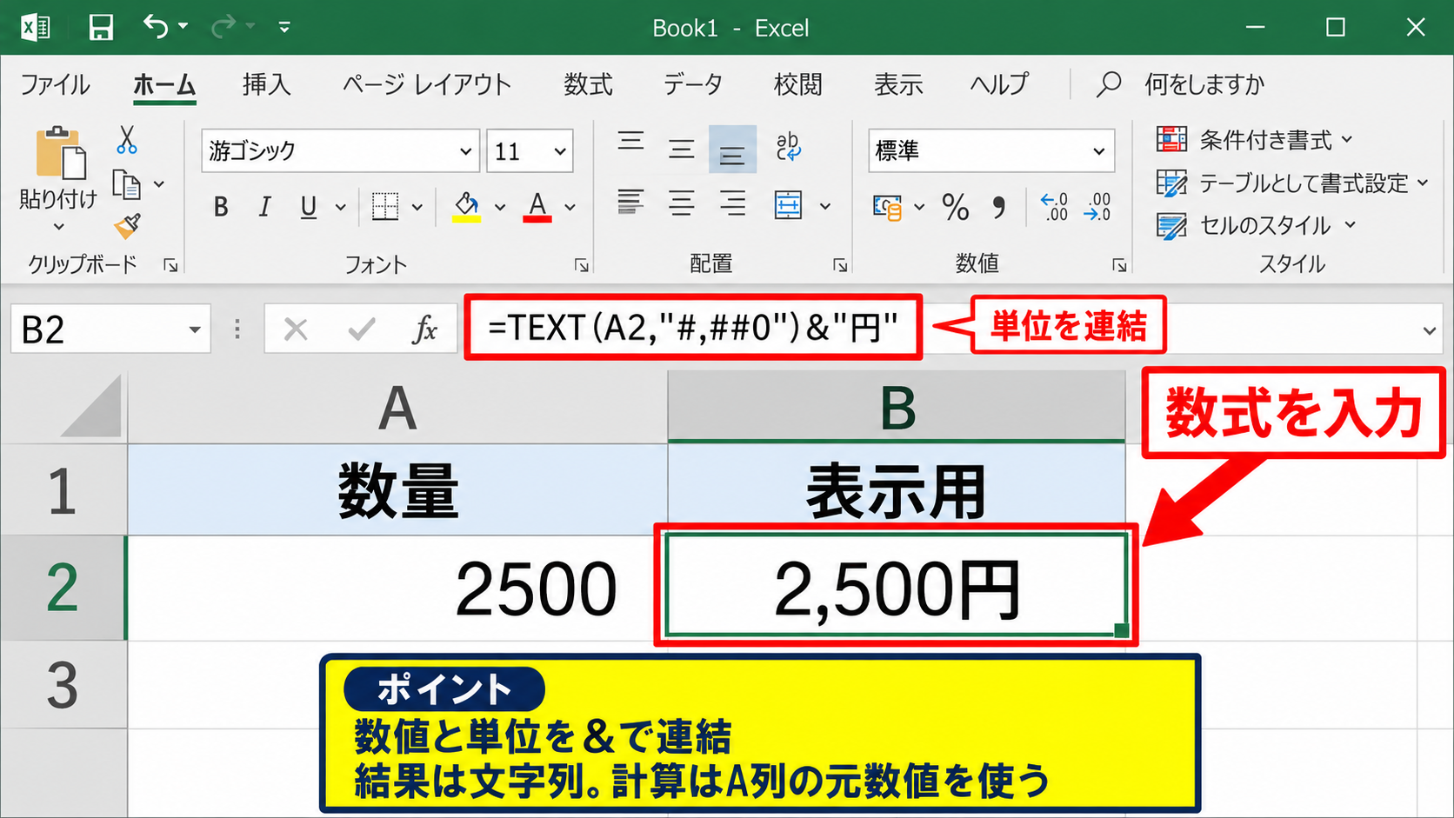Click the Center horizontal alignment icon
The height and width of the screenshot is (818, 1454).
pos(682,203)
